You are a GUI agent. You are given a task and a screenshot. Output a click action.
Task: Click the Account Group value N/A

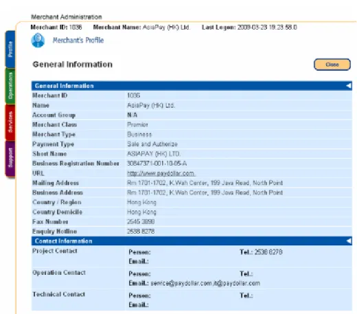click(133, 115)
